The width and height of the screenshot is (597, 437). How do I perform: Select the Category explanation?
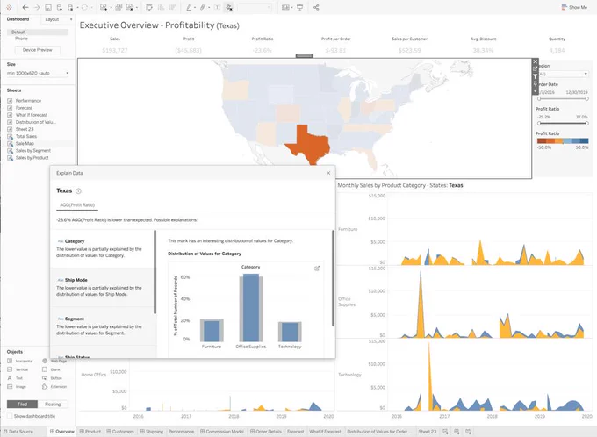tap(102, 248)
